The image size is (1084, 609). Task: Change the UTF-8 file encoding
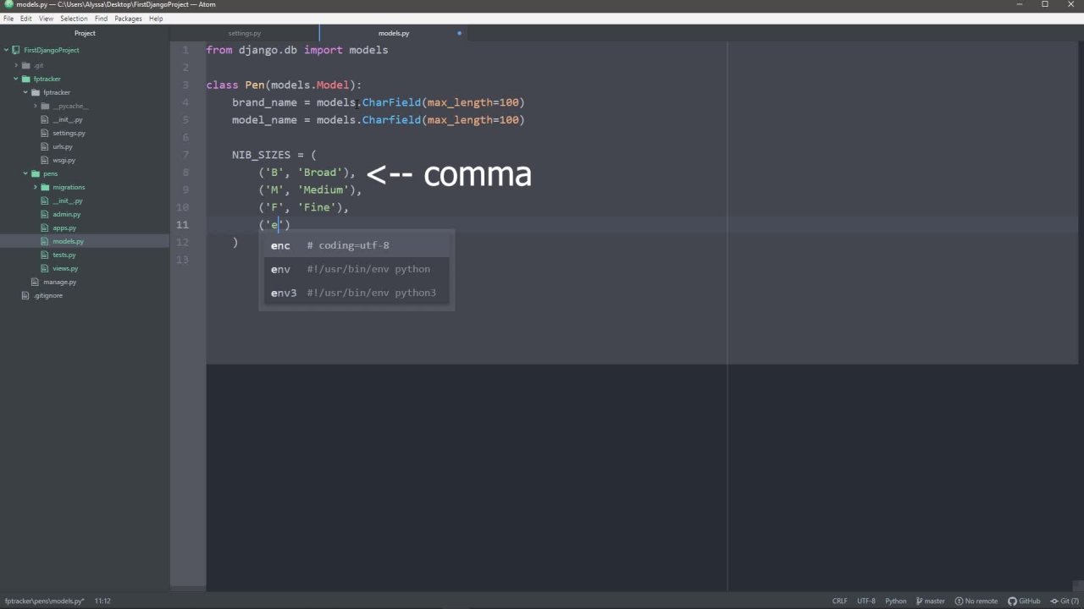point(866,601)
